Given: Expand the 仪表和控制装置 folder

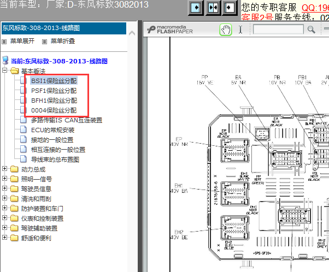Looking at the screenshot, I should pos(4,218).
